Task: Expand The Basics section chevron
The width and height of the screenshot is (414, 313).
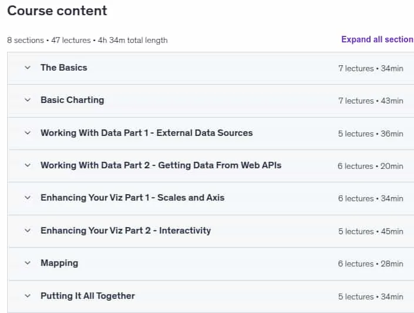Action: [x=28, y=68]
